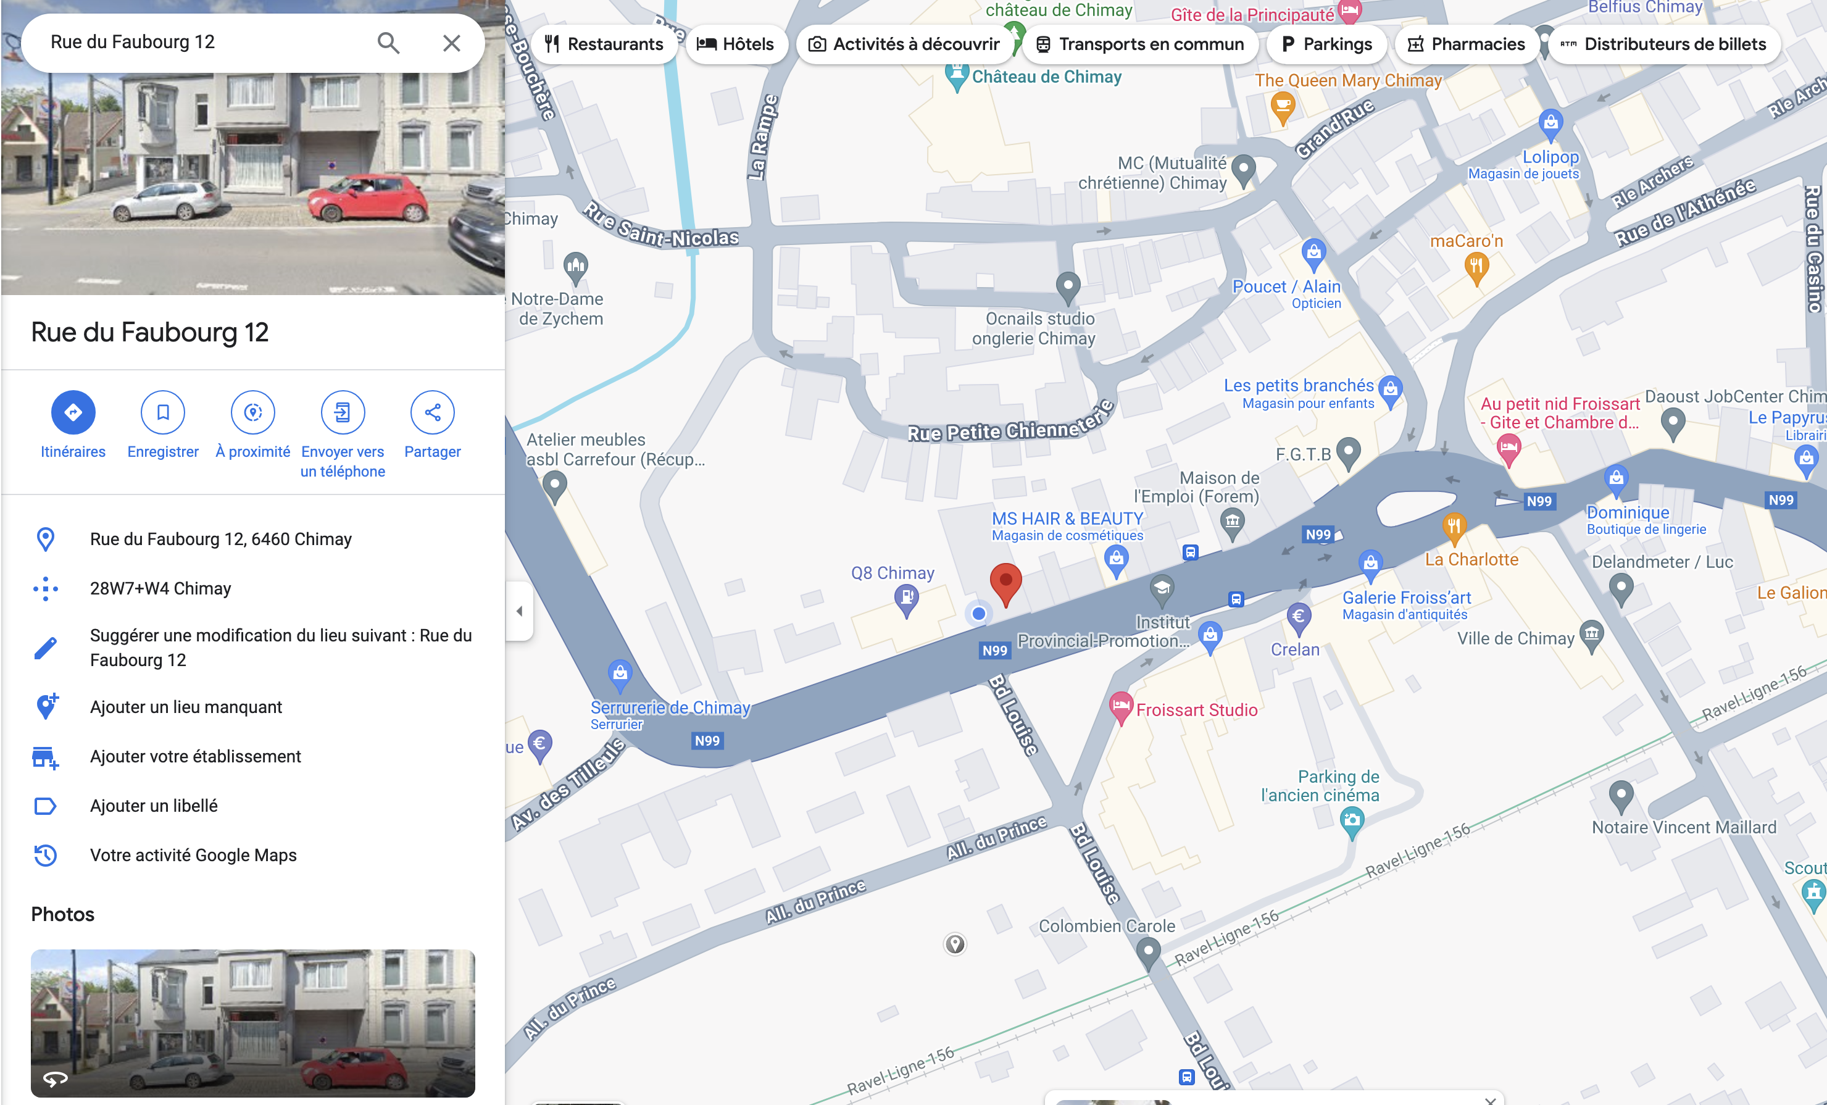The width and height of the screenshot is (1827, 1105).
Task: Filter map by Restaurants
Action: pyautogui.click(x=604, y=44)
